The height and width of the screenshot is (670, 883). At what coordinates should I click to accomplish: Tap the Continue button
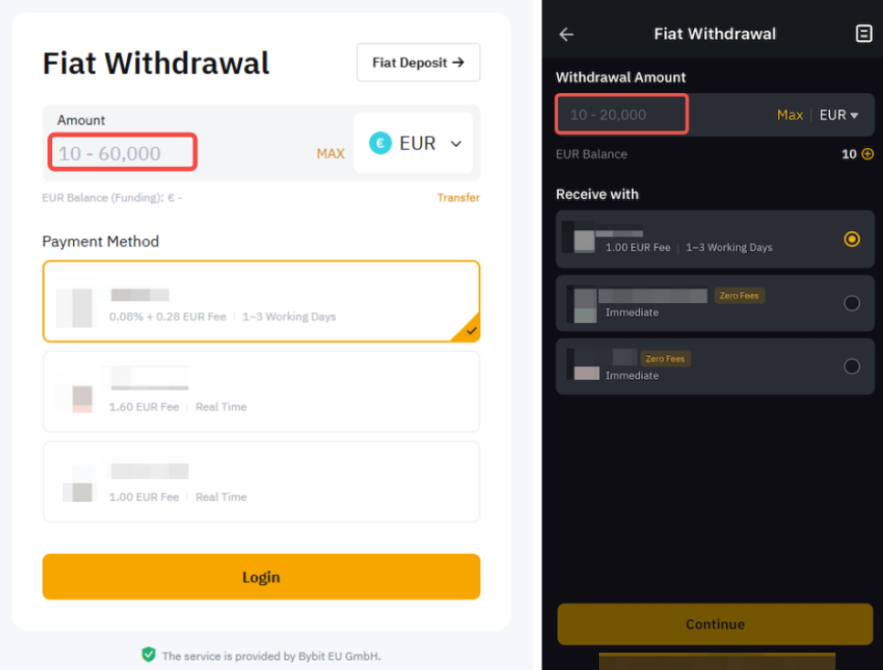(715, 624)
